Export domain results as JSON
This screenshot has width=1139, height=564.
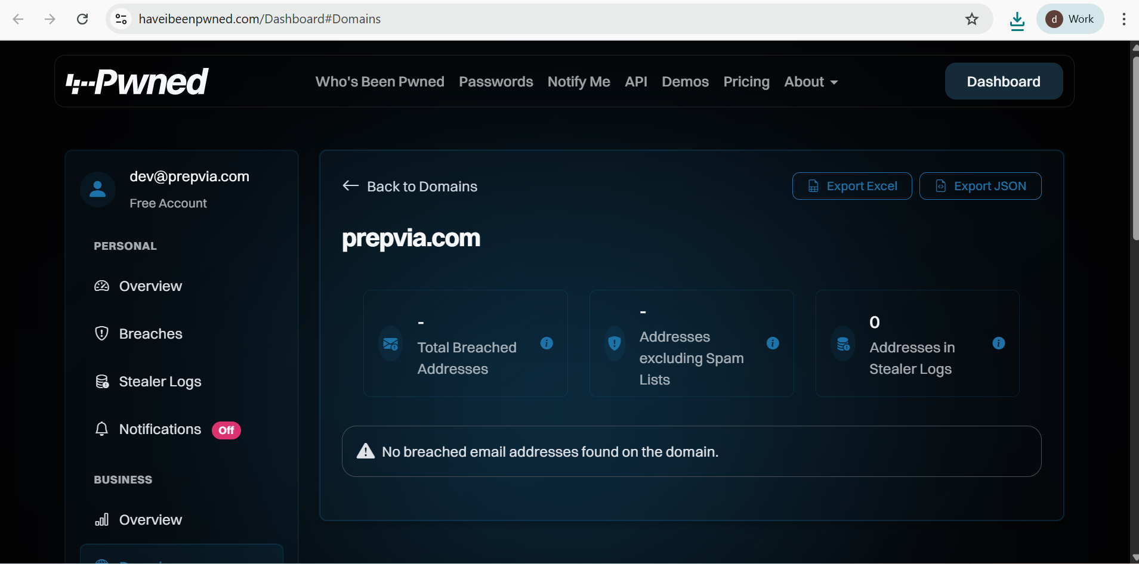tap(980, 186)
